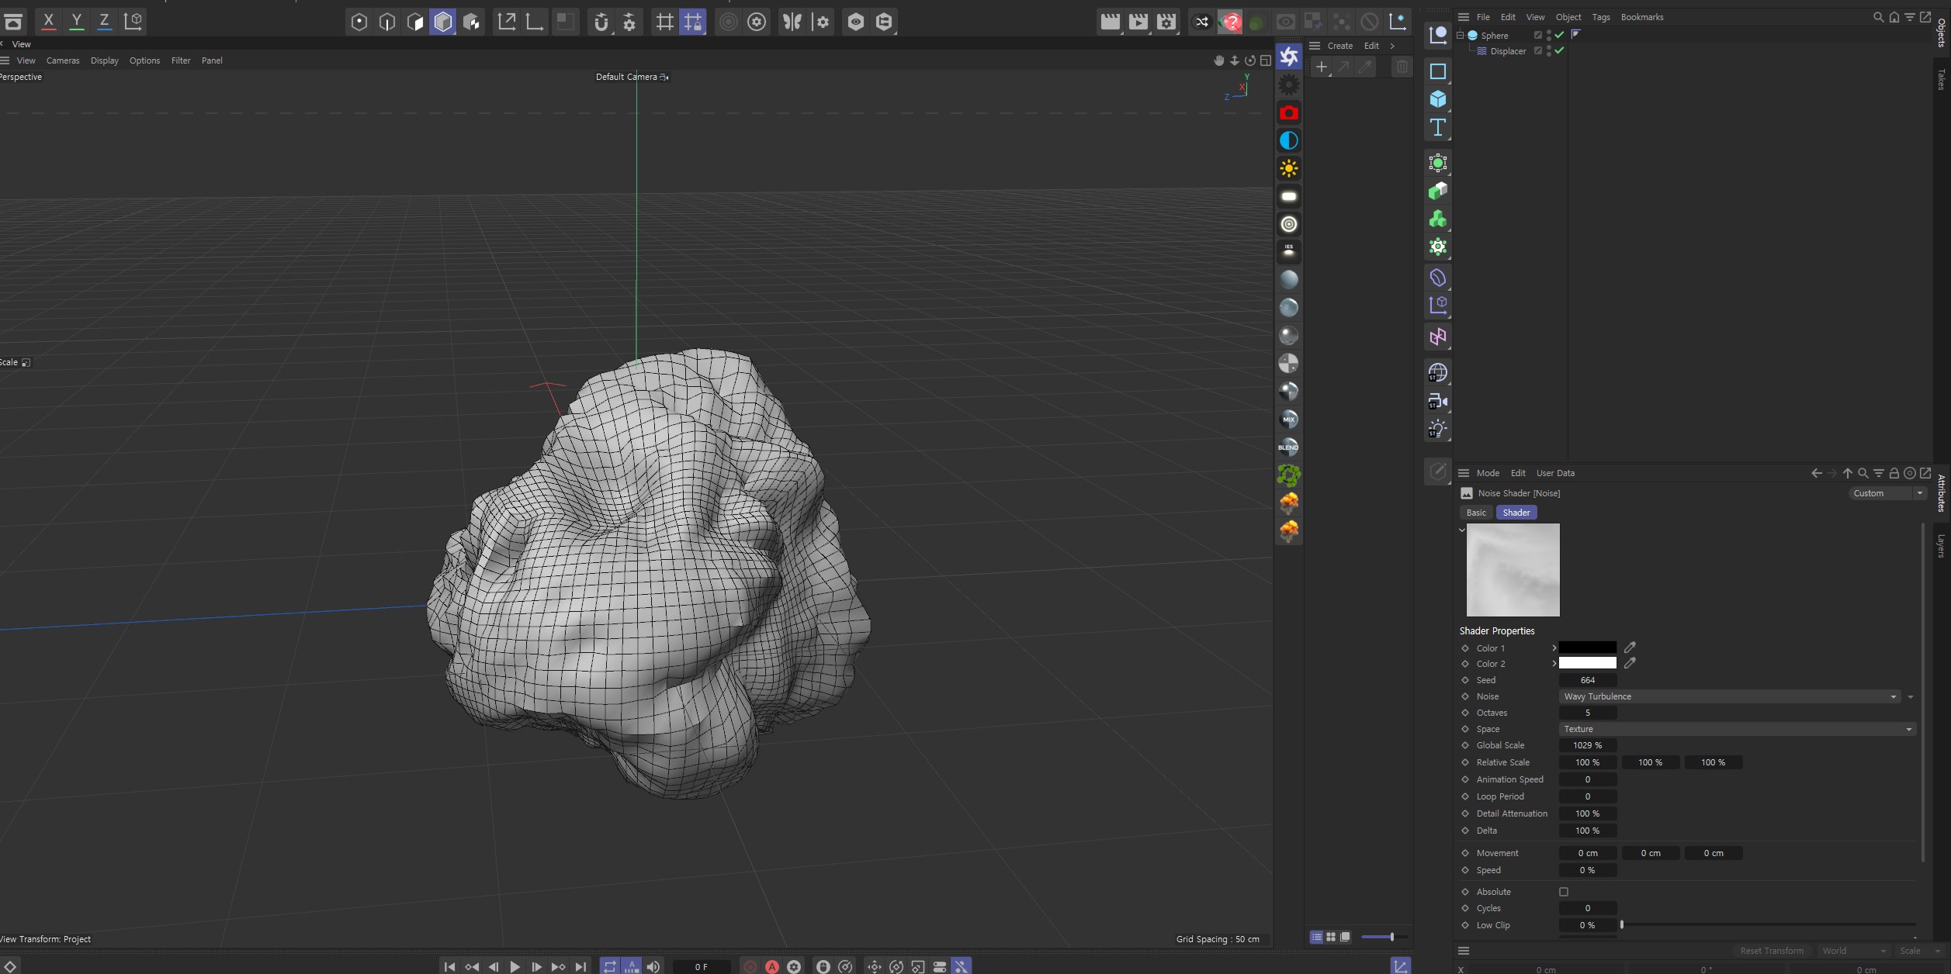Select Model mode (highlighted cube)
Screen dimensions: 1951x974
(442, 22)
